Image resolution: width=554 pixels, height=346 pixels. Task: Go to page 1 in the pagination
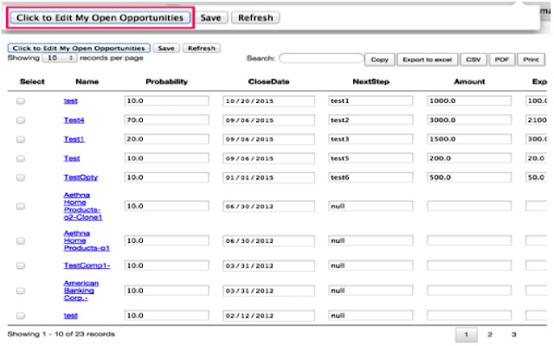coord(466,335)
